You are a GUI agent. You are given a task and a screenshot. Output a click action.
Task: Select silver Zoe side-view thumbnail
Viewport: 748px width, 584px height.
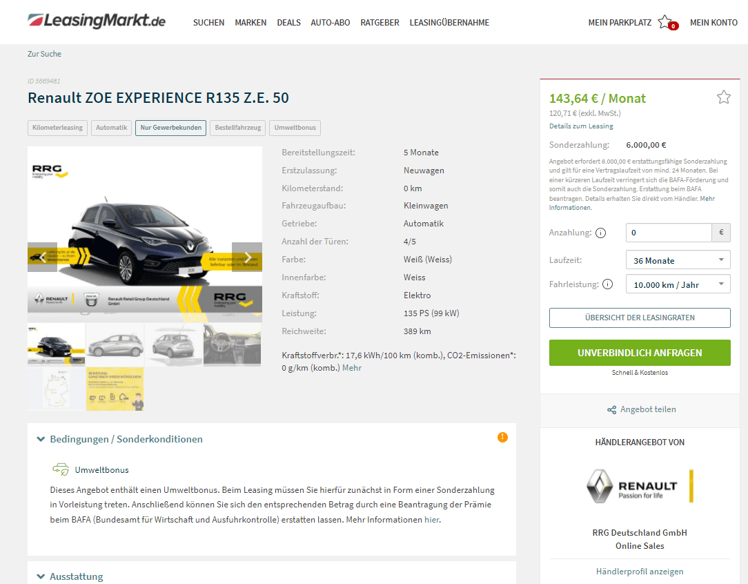click(115, 345)
